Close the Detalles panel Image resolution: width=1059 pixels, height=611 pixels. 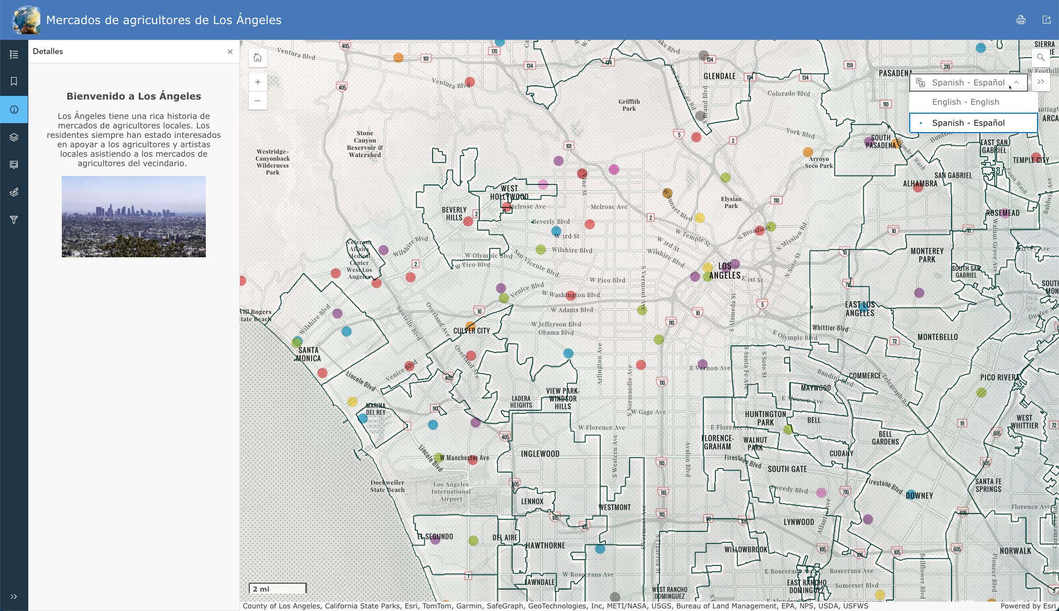(230, 51)
